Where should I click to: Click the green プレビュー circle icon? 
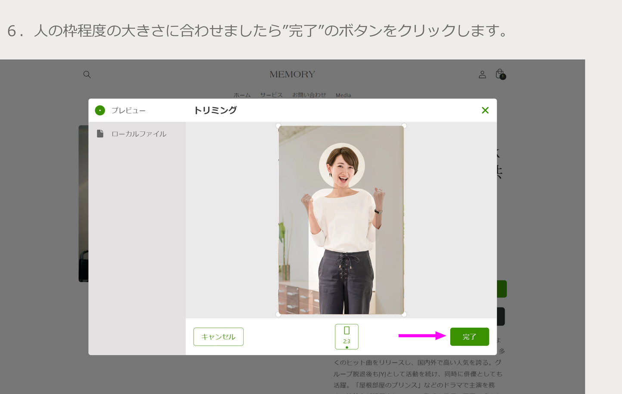[x=100, y=111]
